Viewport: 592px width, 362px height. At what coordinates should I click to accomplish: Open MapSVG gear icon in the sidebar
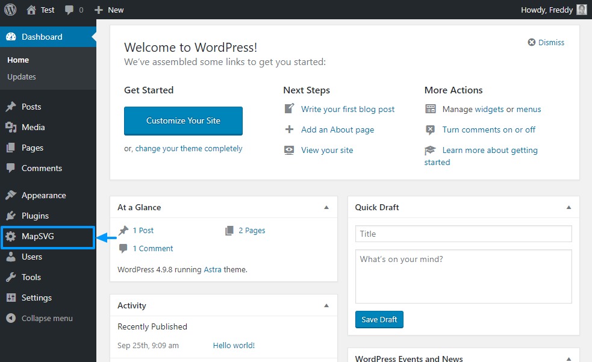(11, 236)
